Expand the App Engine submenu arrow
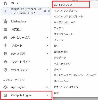The width and height of the screenshot is (98, 100). 47,87
